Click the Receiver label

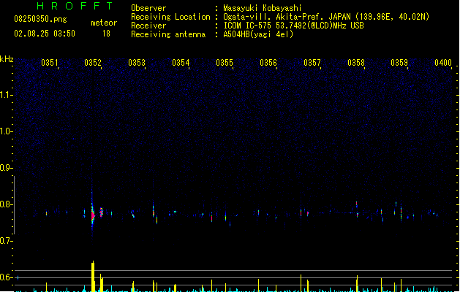tap(148, 26)
